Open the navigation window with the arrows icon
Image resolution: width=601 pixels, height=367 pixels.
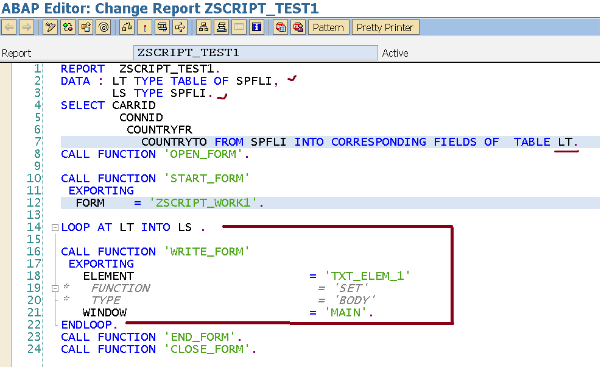[180, 27]
